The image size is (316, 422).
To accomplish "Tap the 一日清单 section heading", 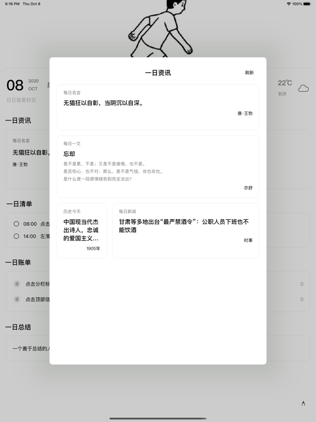I will [x=19, y=204].
